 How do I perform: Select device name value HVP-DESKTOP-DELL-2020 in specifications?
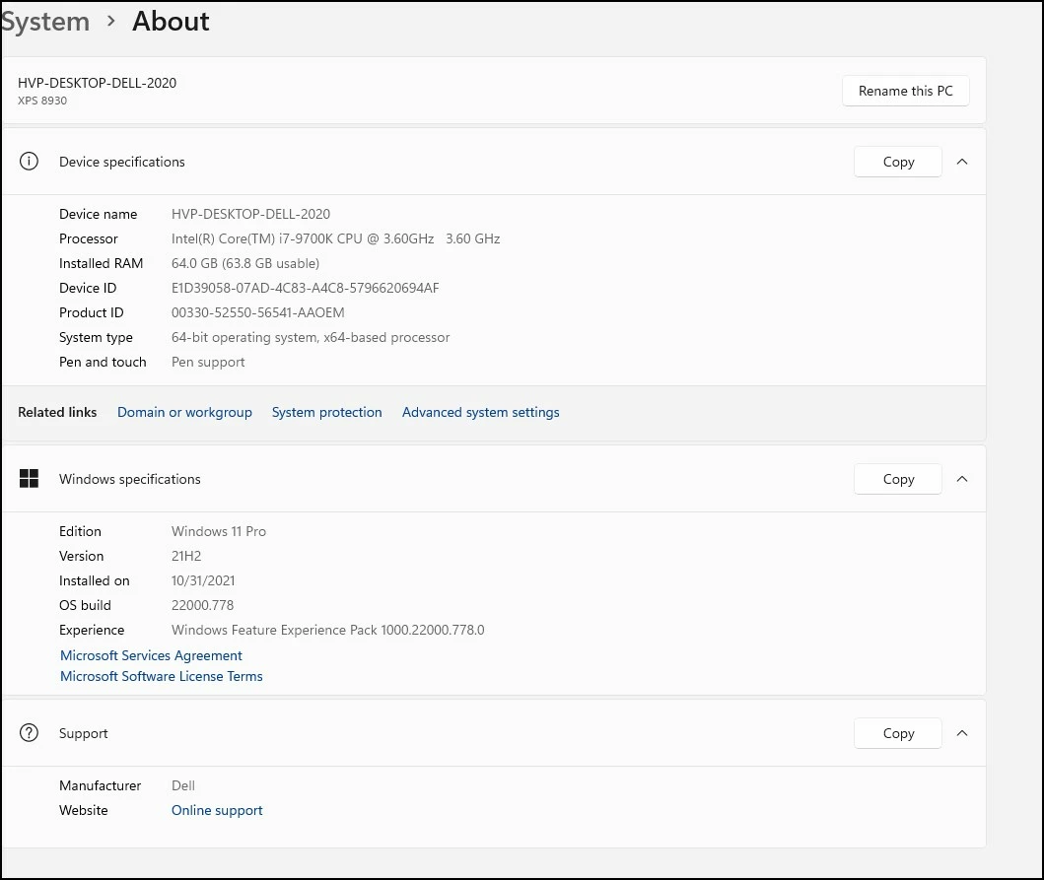coord(250,214)
